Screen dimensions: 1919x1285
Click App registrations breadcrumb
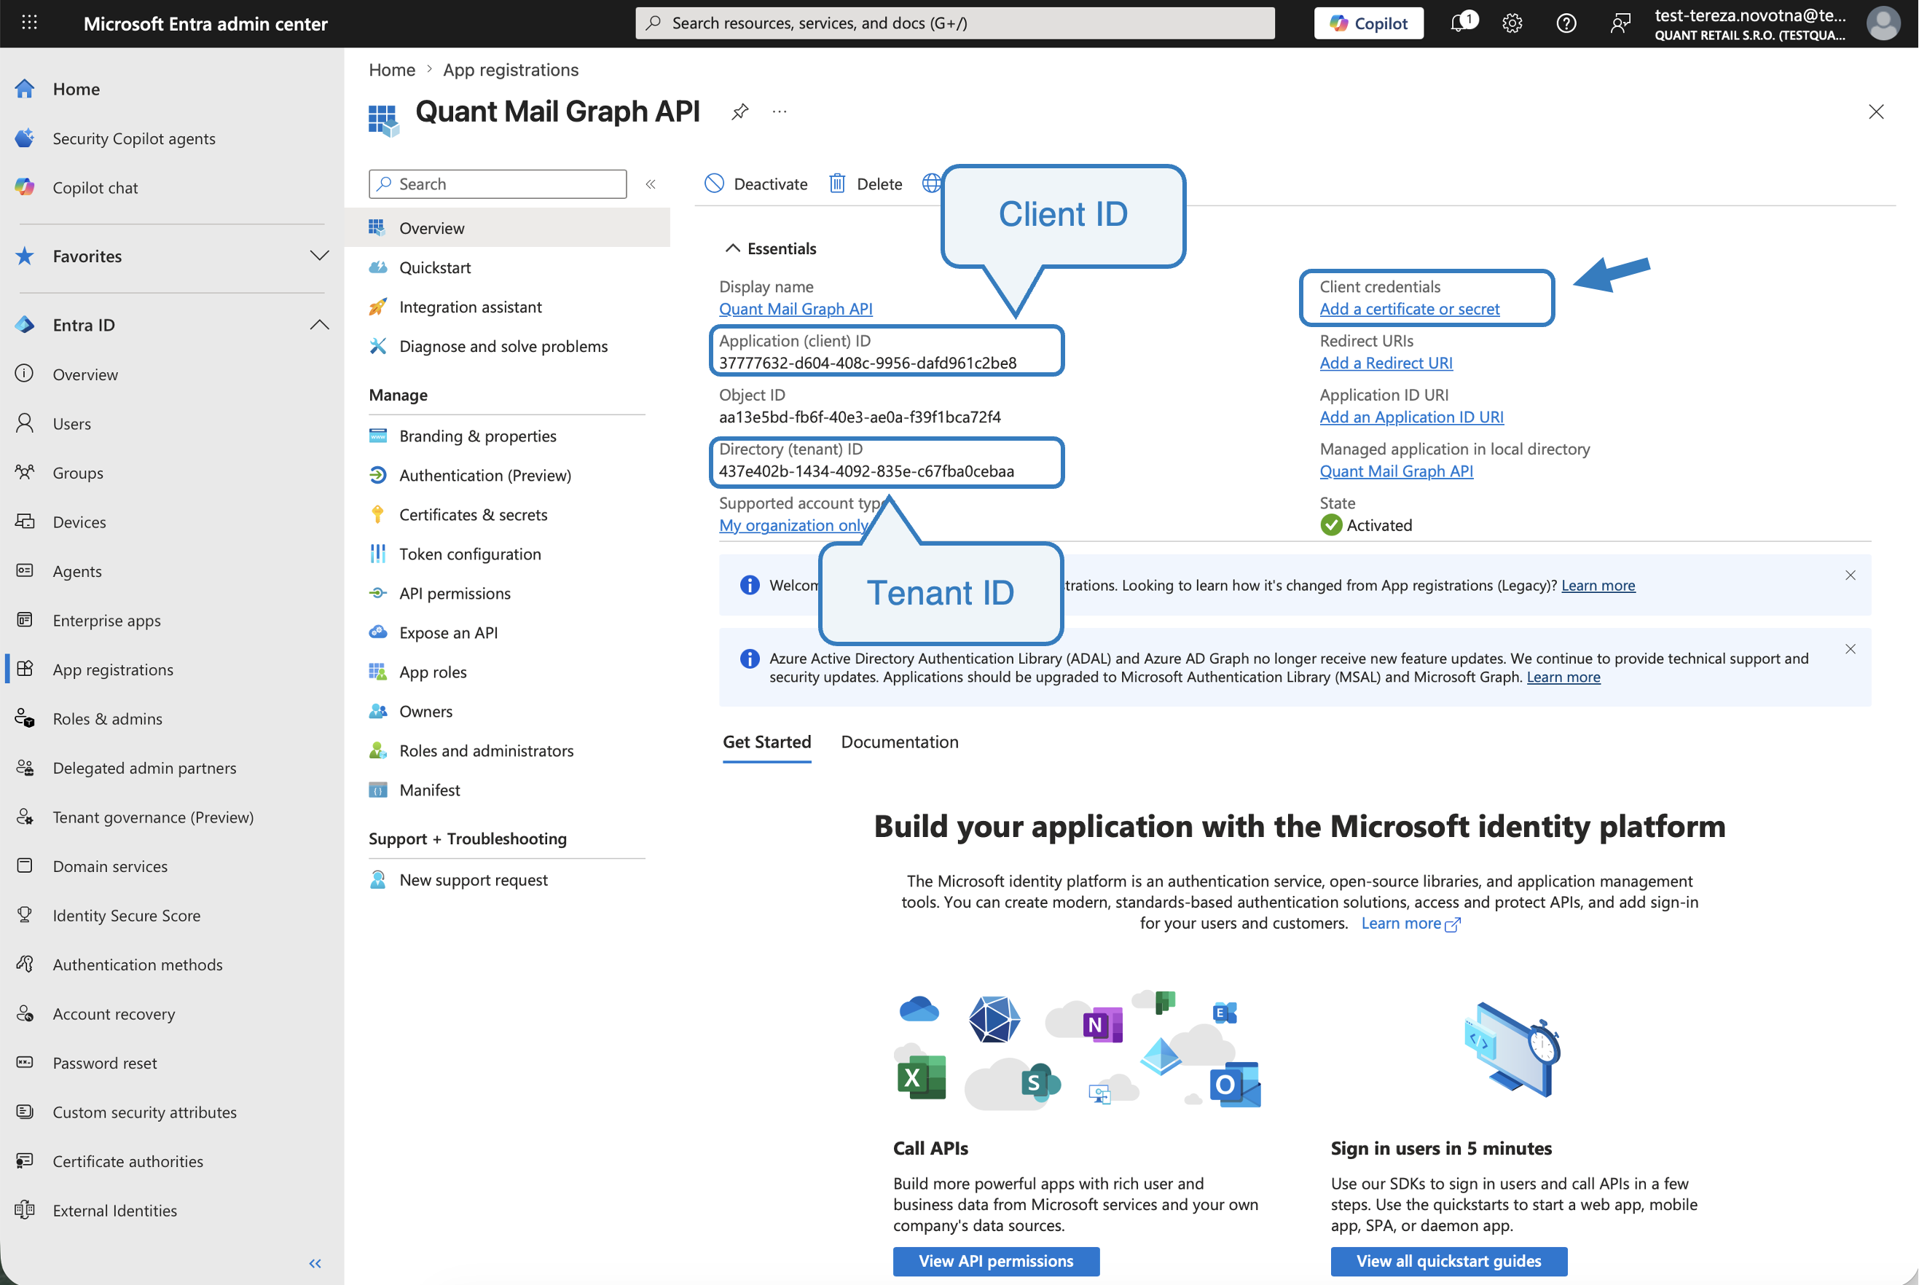(x=511, y=70)
